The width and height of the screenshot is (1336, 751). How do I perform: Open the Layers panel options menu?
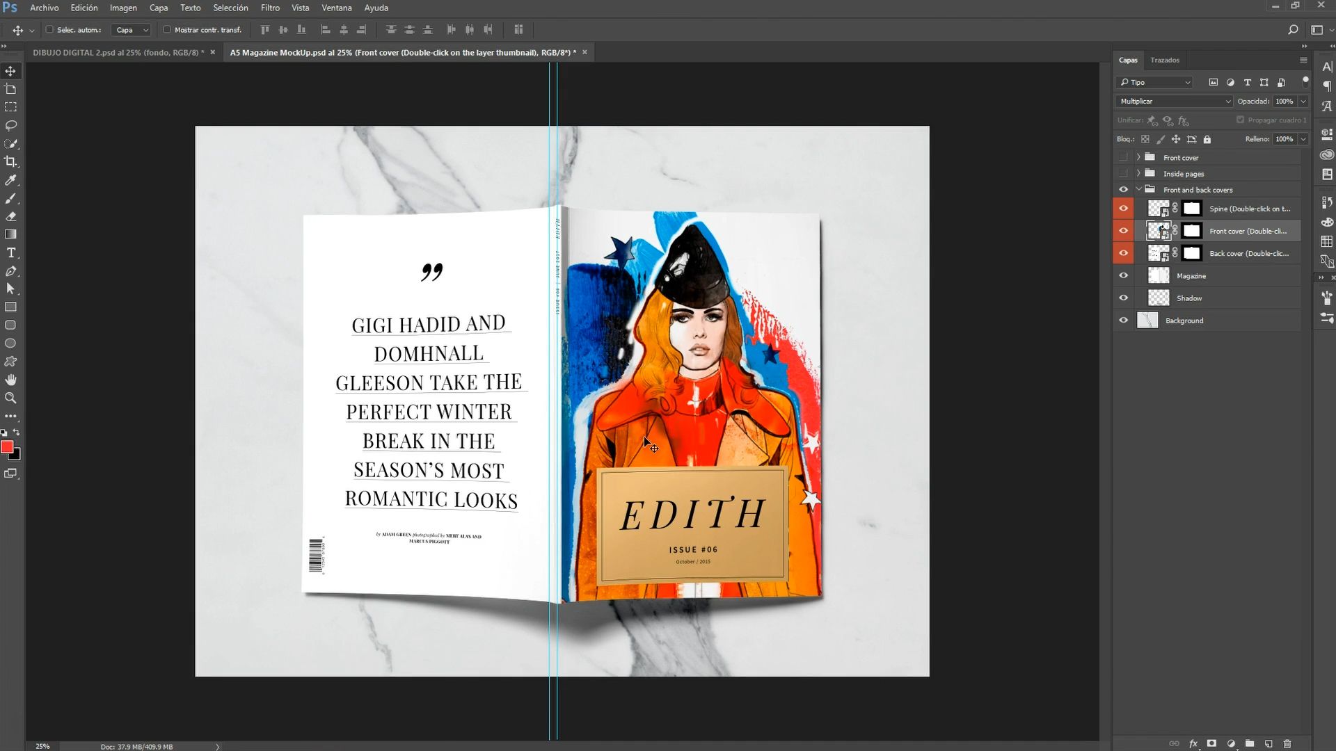click(x=1303, y=60)
